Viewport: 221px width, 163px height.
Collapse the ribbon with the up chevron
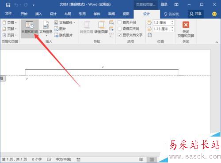[x=217, y=42]
